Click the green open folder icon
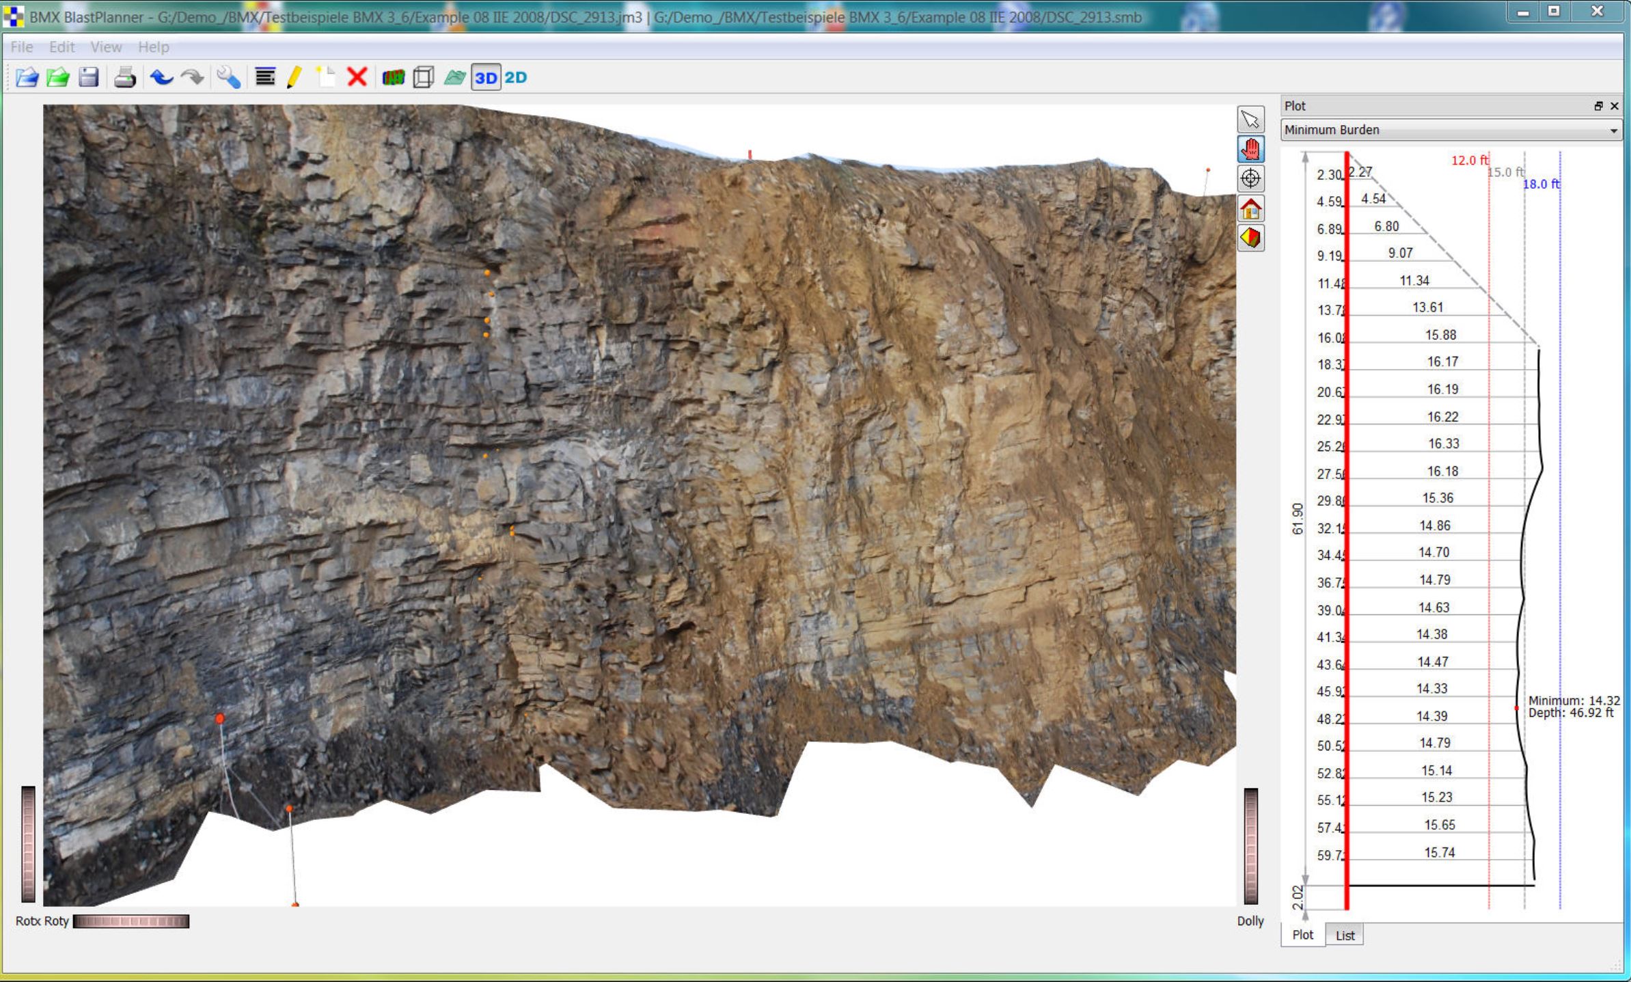 58,77
